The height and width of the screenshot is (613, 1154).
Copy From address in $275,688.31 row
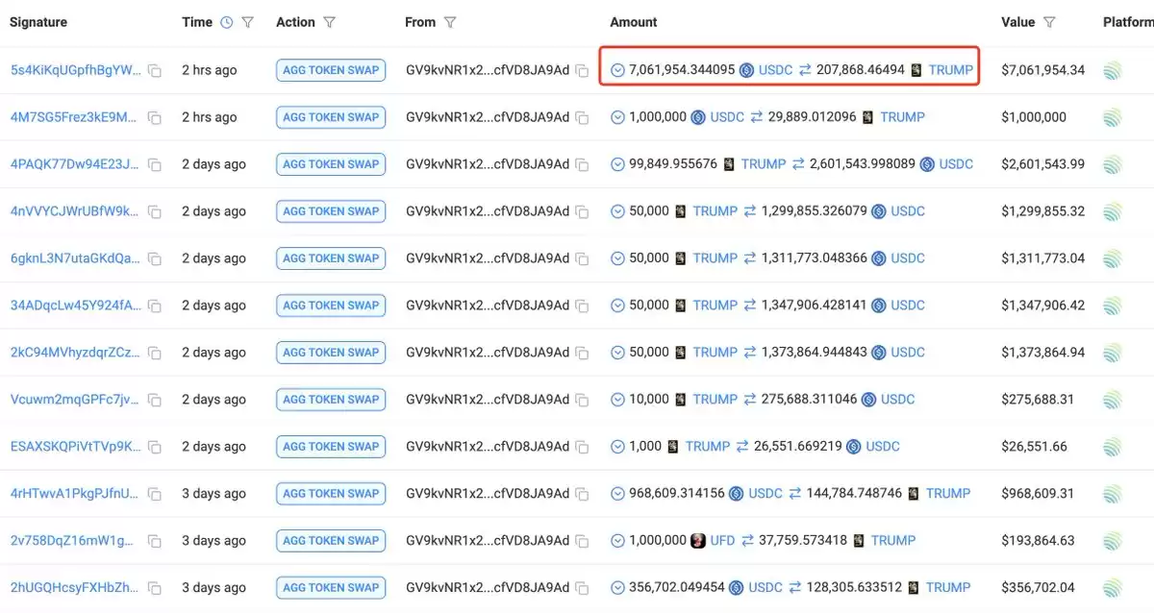click(582, 400)
